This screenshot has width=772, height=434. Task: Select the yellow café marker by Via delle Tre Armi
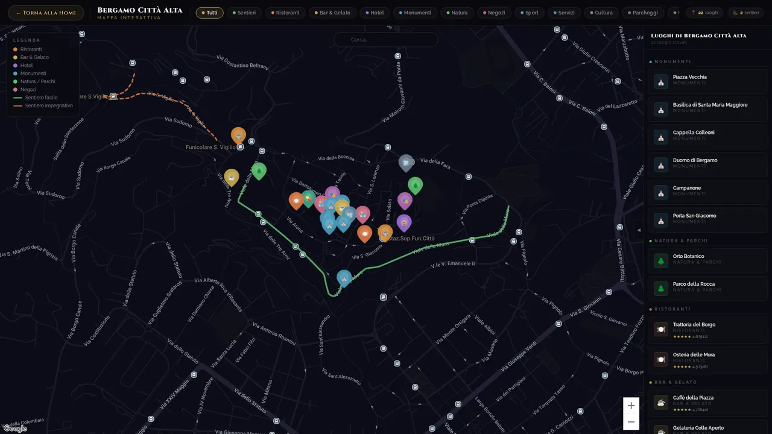click(x=232, y=177)
